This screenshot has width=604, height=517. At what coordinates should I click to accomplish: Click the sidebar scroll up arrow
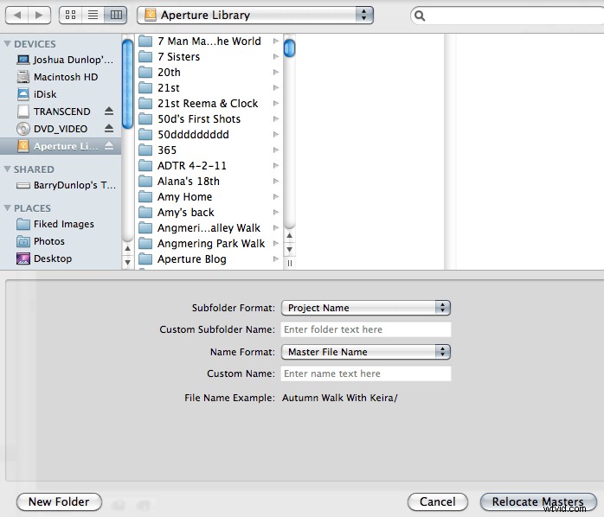[127, 249]
